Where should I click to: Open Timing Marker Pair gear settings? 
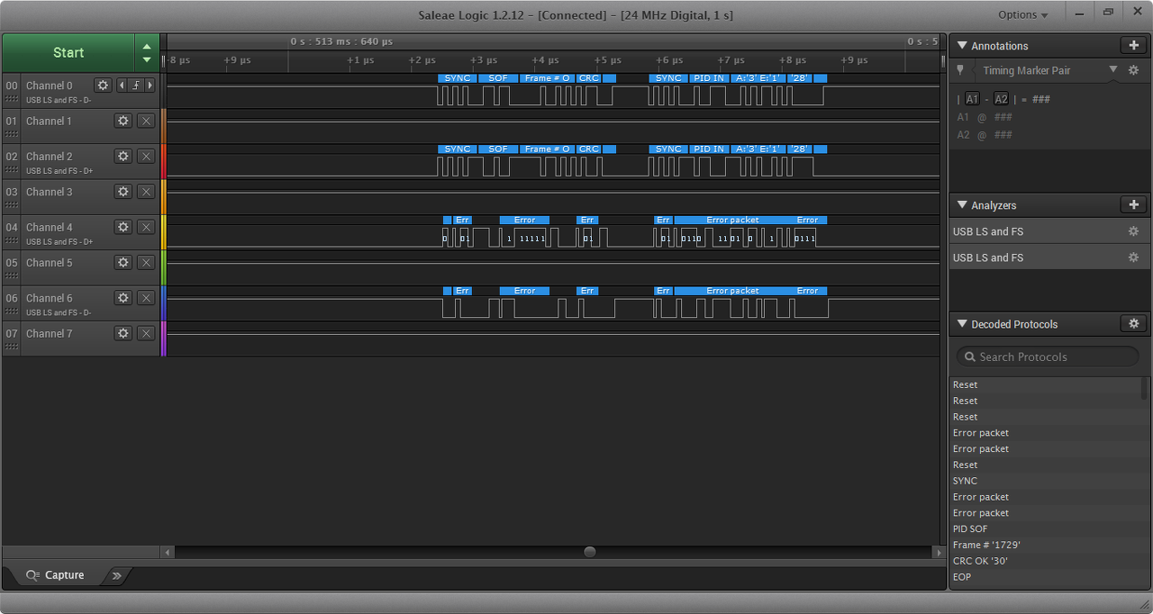[1134, 70]
